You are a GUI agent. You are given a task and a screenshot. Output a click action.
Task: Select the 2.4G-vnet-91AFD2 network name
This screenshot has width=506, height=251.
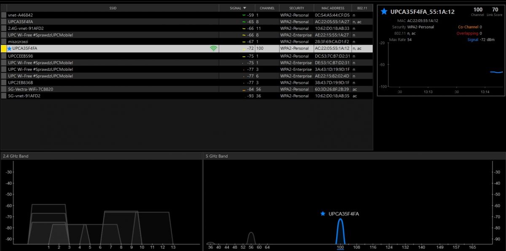pos(26,29)
